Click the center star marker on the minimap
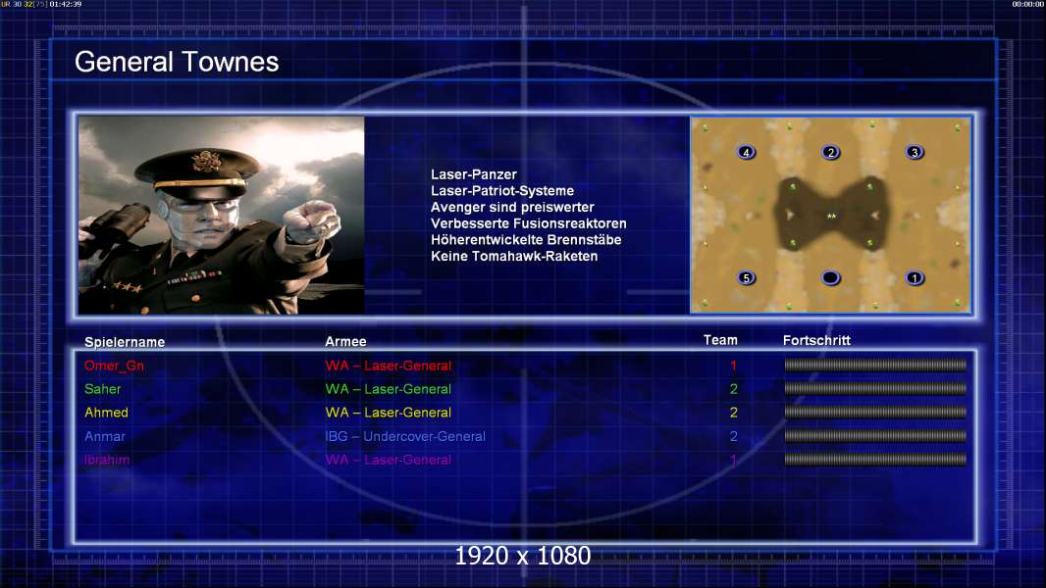The width and height of the screenshot is (1046, 588). coord(831,216)
